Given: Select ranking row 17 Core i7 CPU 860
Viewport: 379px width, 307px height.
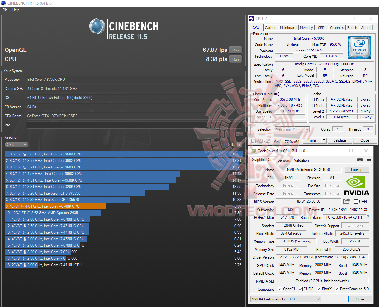Looking at the screenshot, I should (x=123, y=258).
